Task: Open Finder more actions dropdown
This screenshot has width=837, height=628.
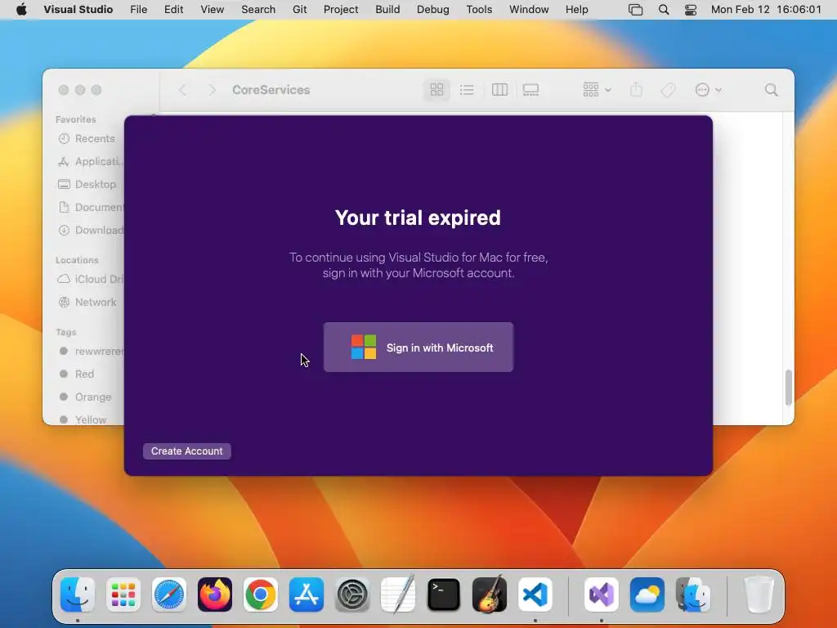Action: (709, 90)
